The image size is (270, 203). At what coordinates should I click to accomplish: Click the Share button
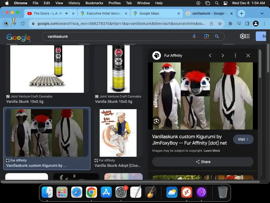pyautogui.click(x=203, y=162)
